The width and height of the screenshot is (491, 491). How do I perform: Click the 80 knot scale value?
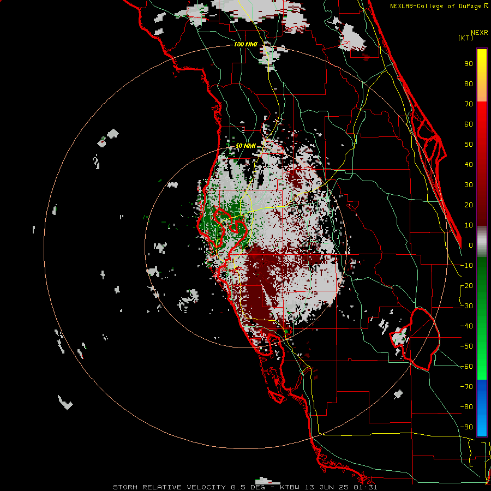[x=469, y=84]
